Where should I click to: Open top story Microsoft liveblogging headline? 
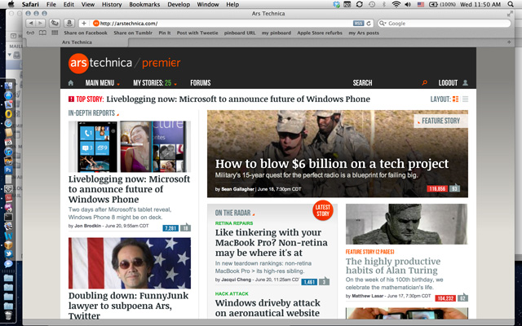[x=238, y=99]
